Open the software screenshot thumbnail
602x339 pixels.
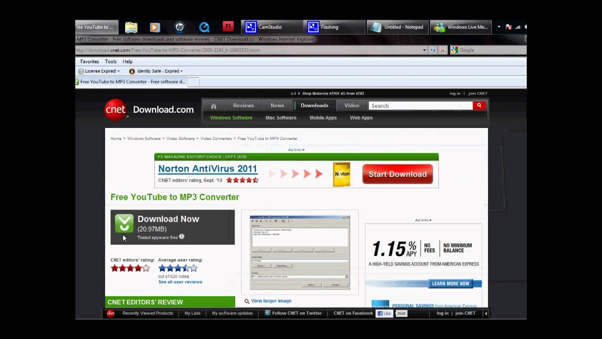click(x=300, y=252)
